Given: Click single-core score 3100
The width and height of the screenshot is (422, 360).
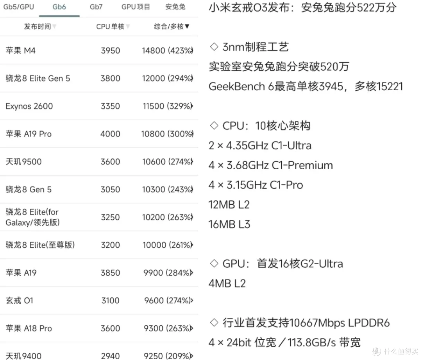Looking at the screenshot, I should pos(110,301).
